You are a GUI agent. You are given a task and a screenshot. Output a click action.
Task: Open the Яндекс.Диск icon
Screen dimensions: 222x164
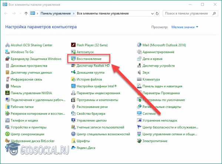pos(73,148)
